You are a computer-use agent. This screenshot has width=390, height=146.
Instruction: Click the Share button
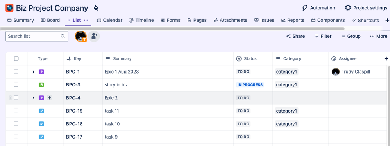coord(295,36)
